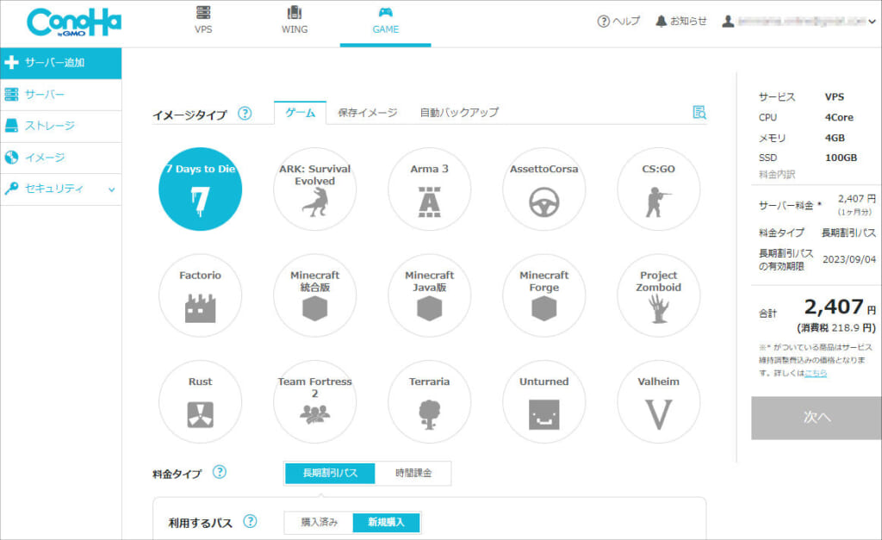
Task: Pick the CS:GO game icon
Action: (658, 189)
